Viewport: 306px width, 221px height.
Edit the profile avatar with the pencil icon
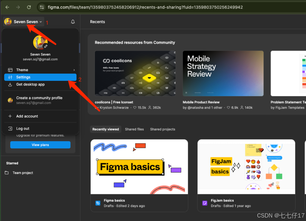point(46,46)
